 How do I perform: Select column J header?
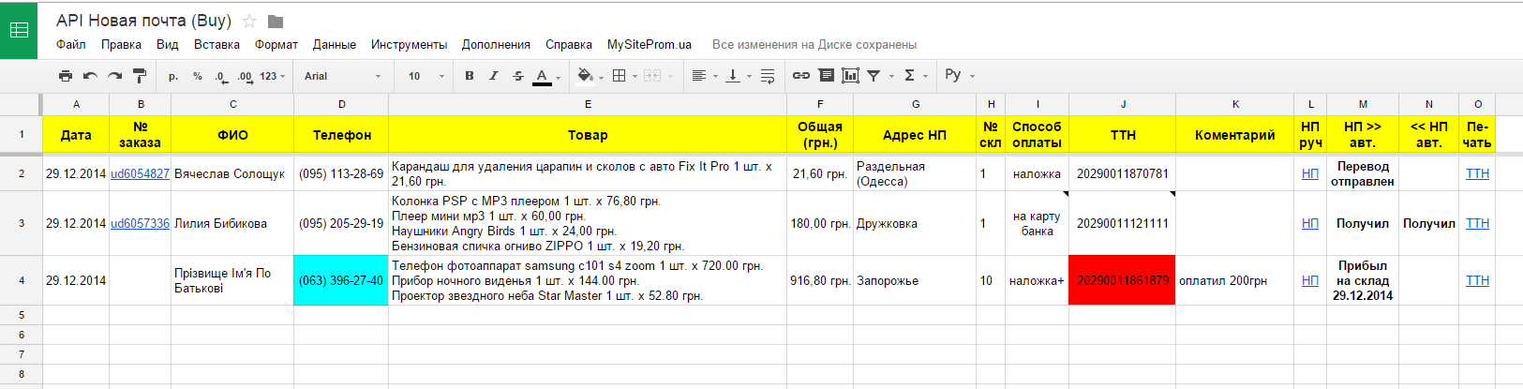[1122, 104]
